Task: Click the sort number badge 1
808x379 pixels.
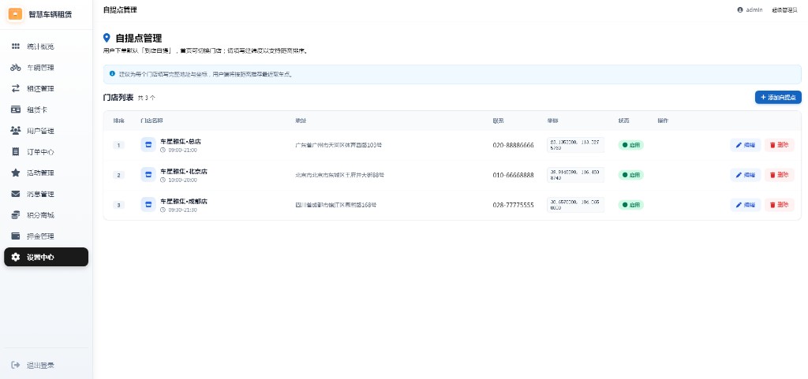Action: click(118, 145)
